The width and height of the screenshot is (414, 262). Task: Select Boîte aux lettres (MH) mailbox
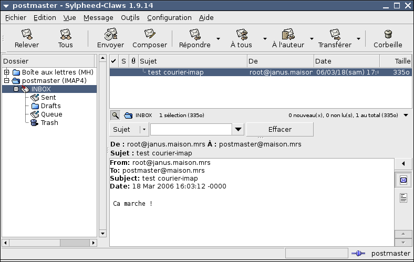click(x=58, y=72)
